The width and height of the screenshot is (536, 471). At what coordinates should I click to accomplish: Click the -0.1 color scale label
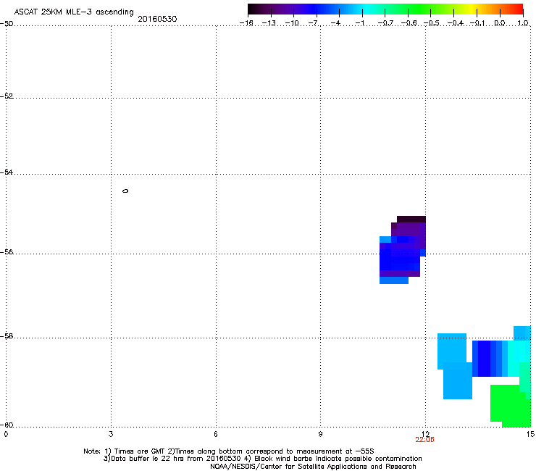click(477, 23)
